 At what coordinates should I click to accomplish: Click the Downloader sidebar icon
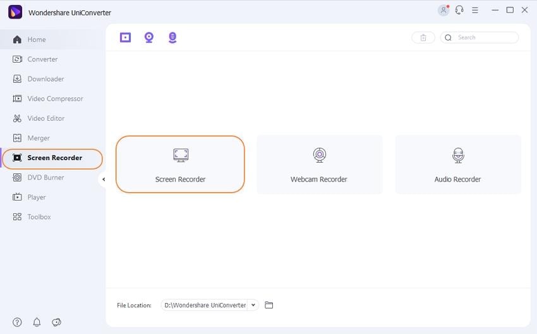(x=17, y=79)
